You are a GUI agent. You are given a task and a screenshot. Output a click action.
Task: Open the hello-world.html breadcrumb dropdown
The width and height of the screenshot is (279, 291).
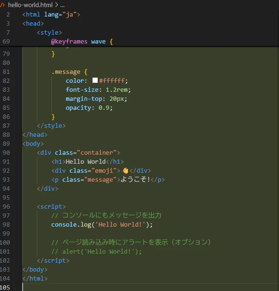coord(30,5)
